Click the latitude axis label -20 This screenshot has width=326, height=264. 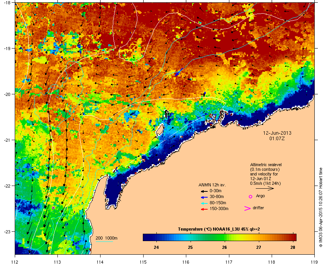click(7, 94)
